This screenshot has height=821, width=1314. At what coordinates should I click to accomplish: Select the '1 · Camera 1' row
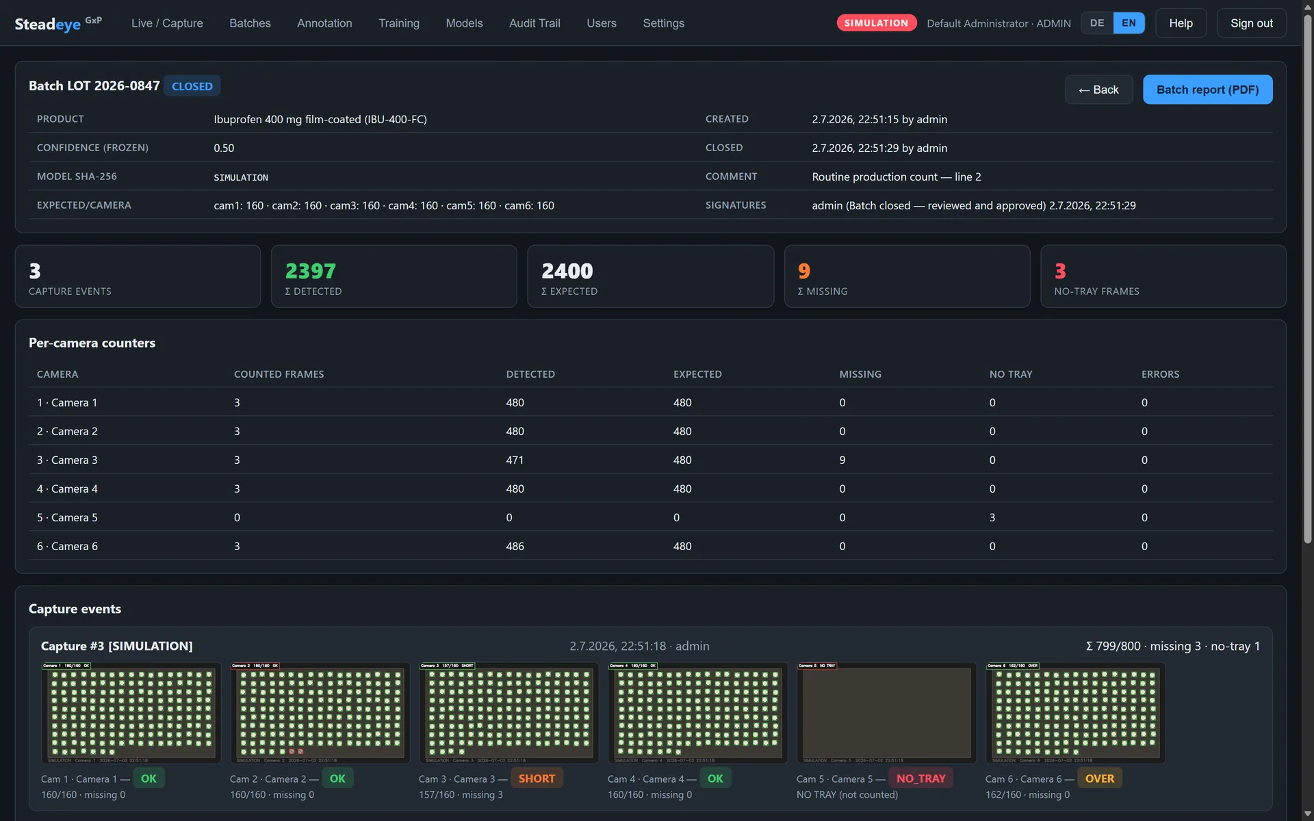click(x=650, y=402)
